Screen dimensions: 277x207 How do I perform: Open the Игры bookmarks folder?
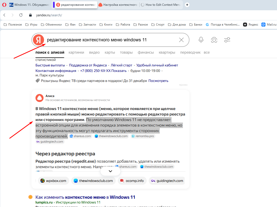31,24
